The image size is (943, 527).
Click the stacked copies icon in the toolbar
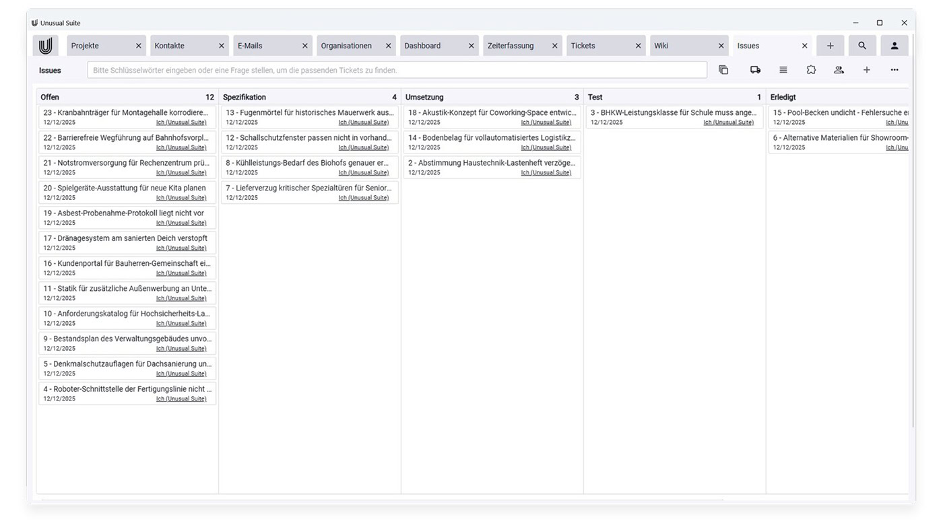click(x=723, y=70)
